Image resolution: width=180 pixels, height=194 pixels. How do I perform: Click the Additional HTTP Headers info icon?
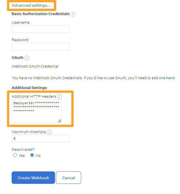click(59, 97)
